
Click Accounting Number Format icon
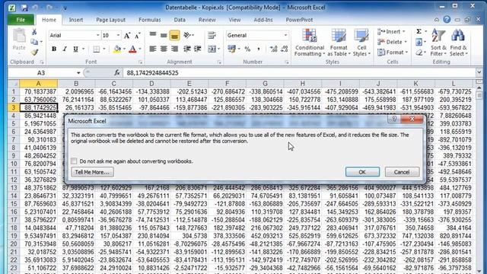tap(231, 49)
